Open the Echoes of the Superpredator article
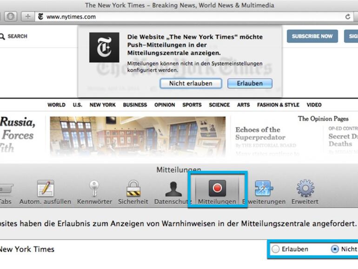This screenshot has width=358, height=269. pos(260,134)
